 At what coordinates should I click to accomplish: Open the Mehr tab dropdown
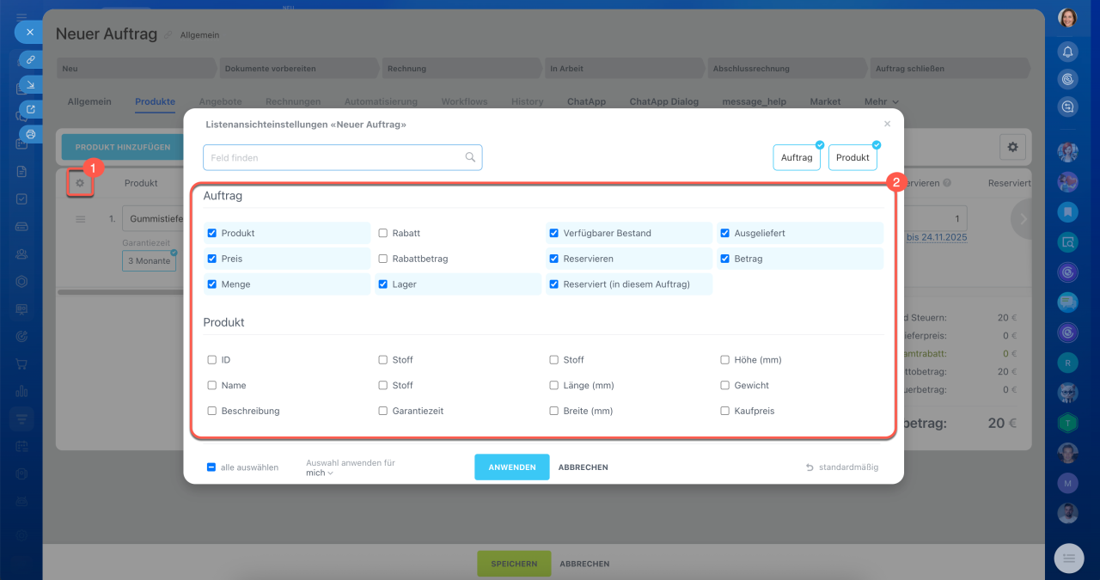tap(881, 101)
